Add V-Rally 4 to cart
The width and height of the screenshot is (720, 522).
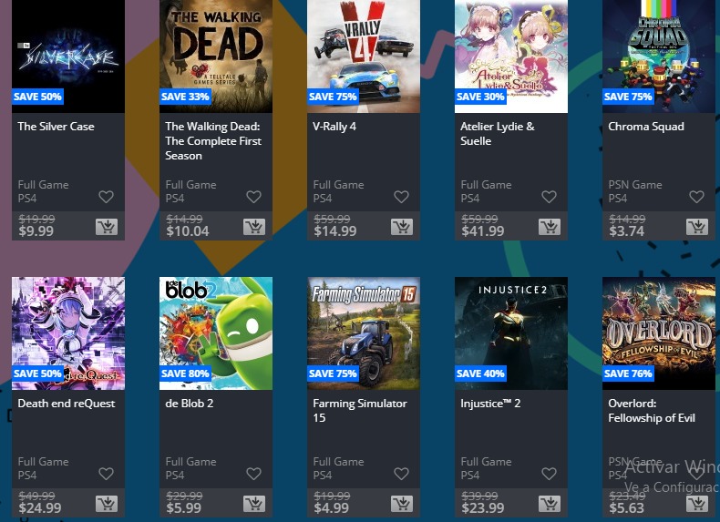click(402, 227)
